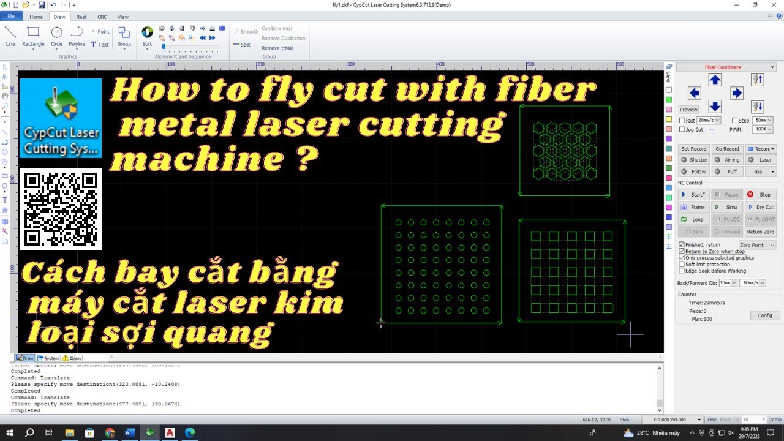
Task: Jog the laser head right with the right arrow
Action: point(737,93)
